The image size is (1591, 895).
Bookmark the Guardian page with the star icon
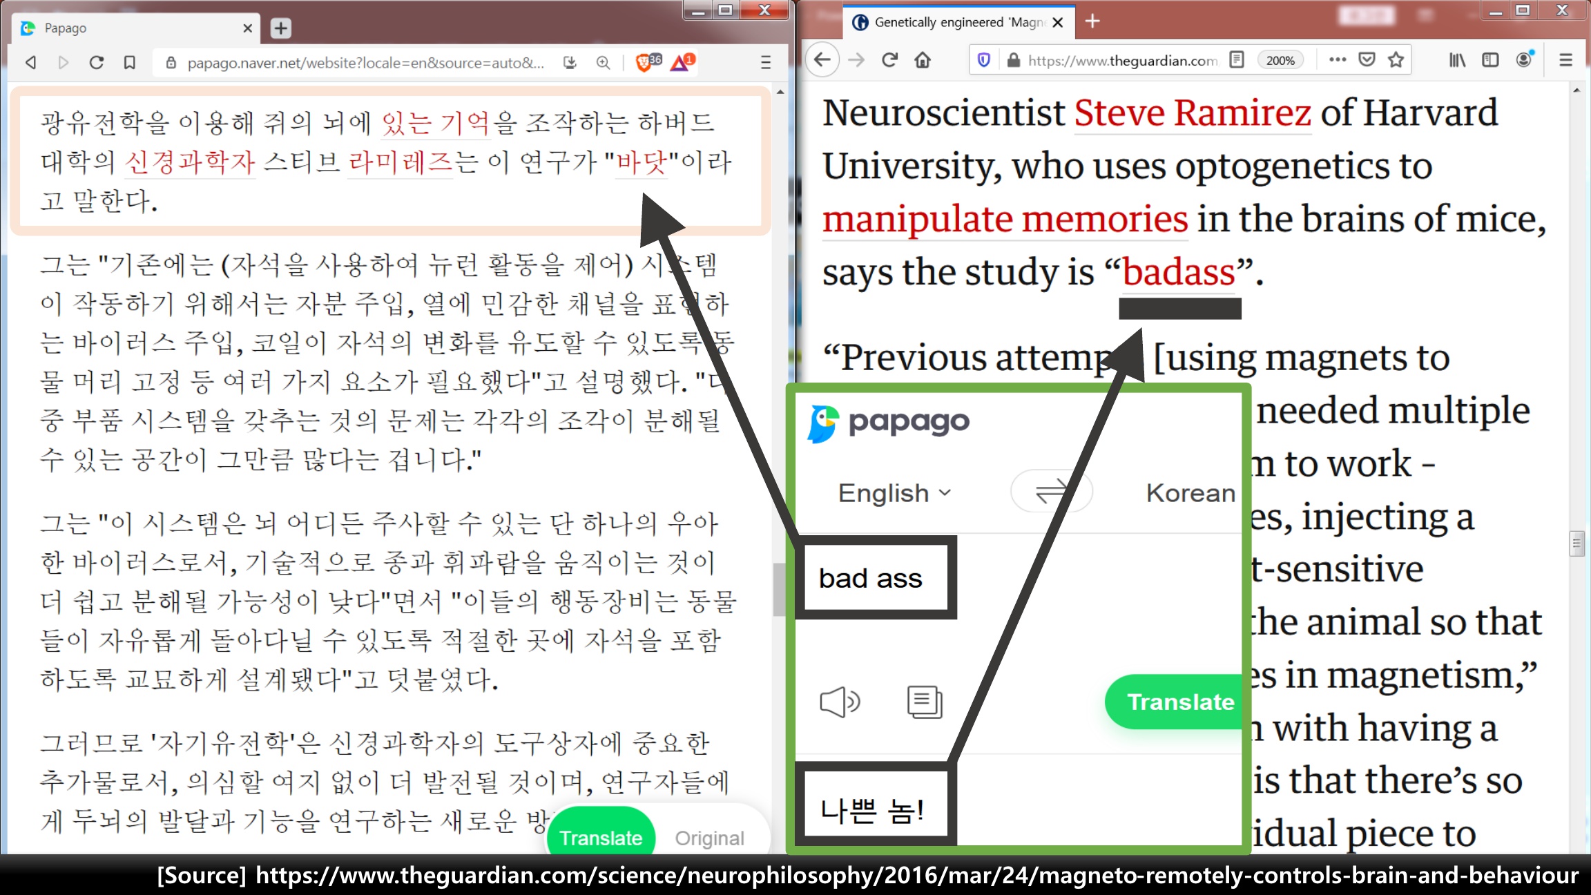click(1396, 60)
